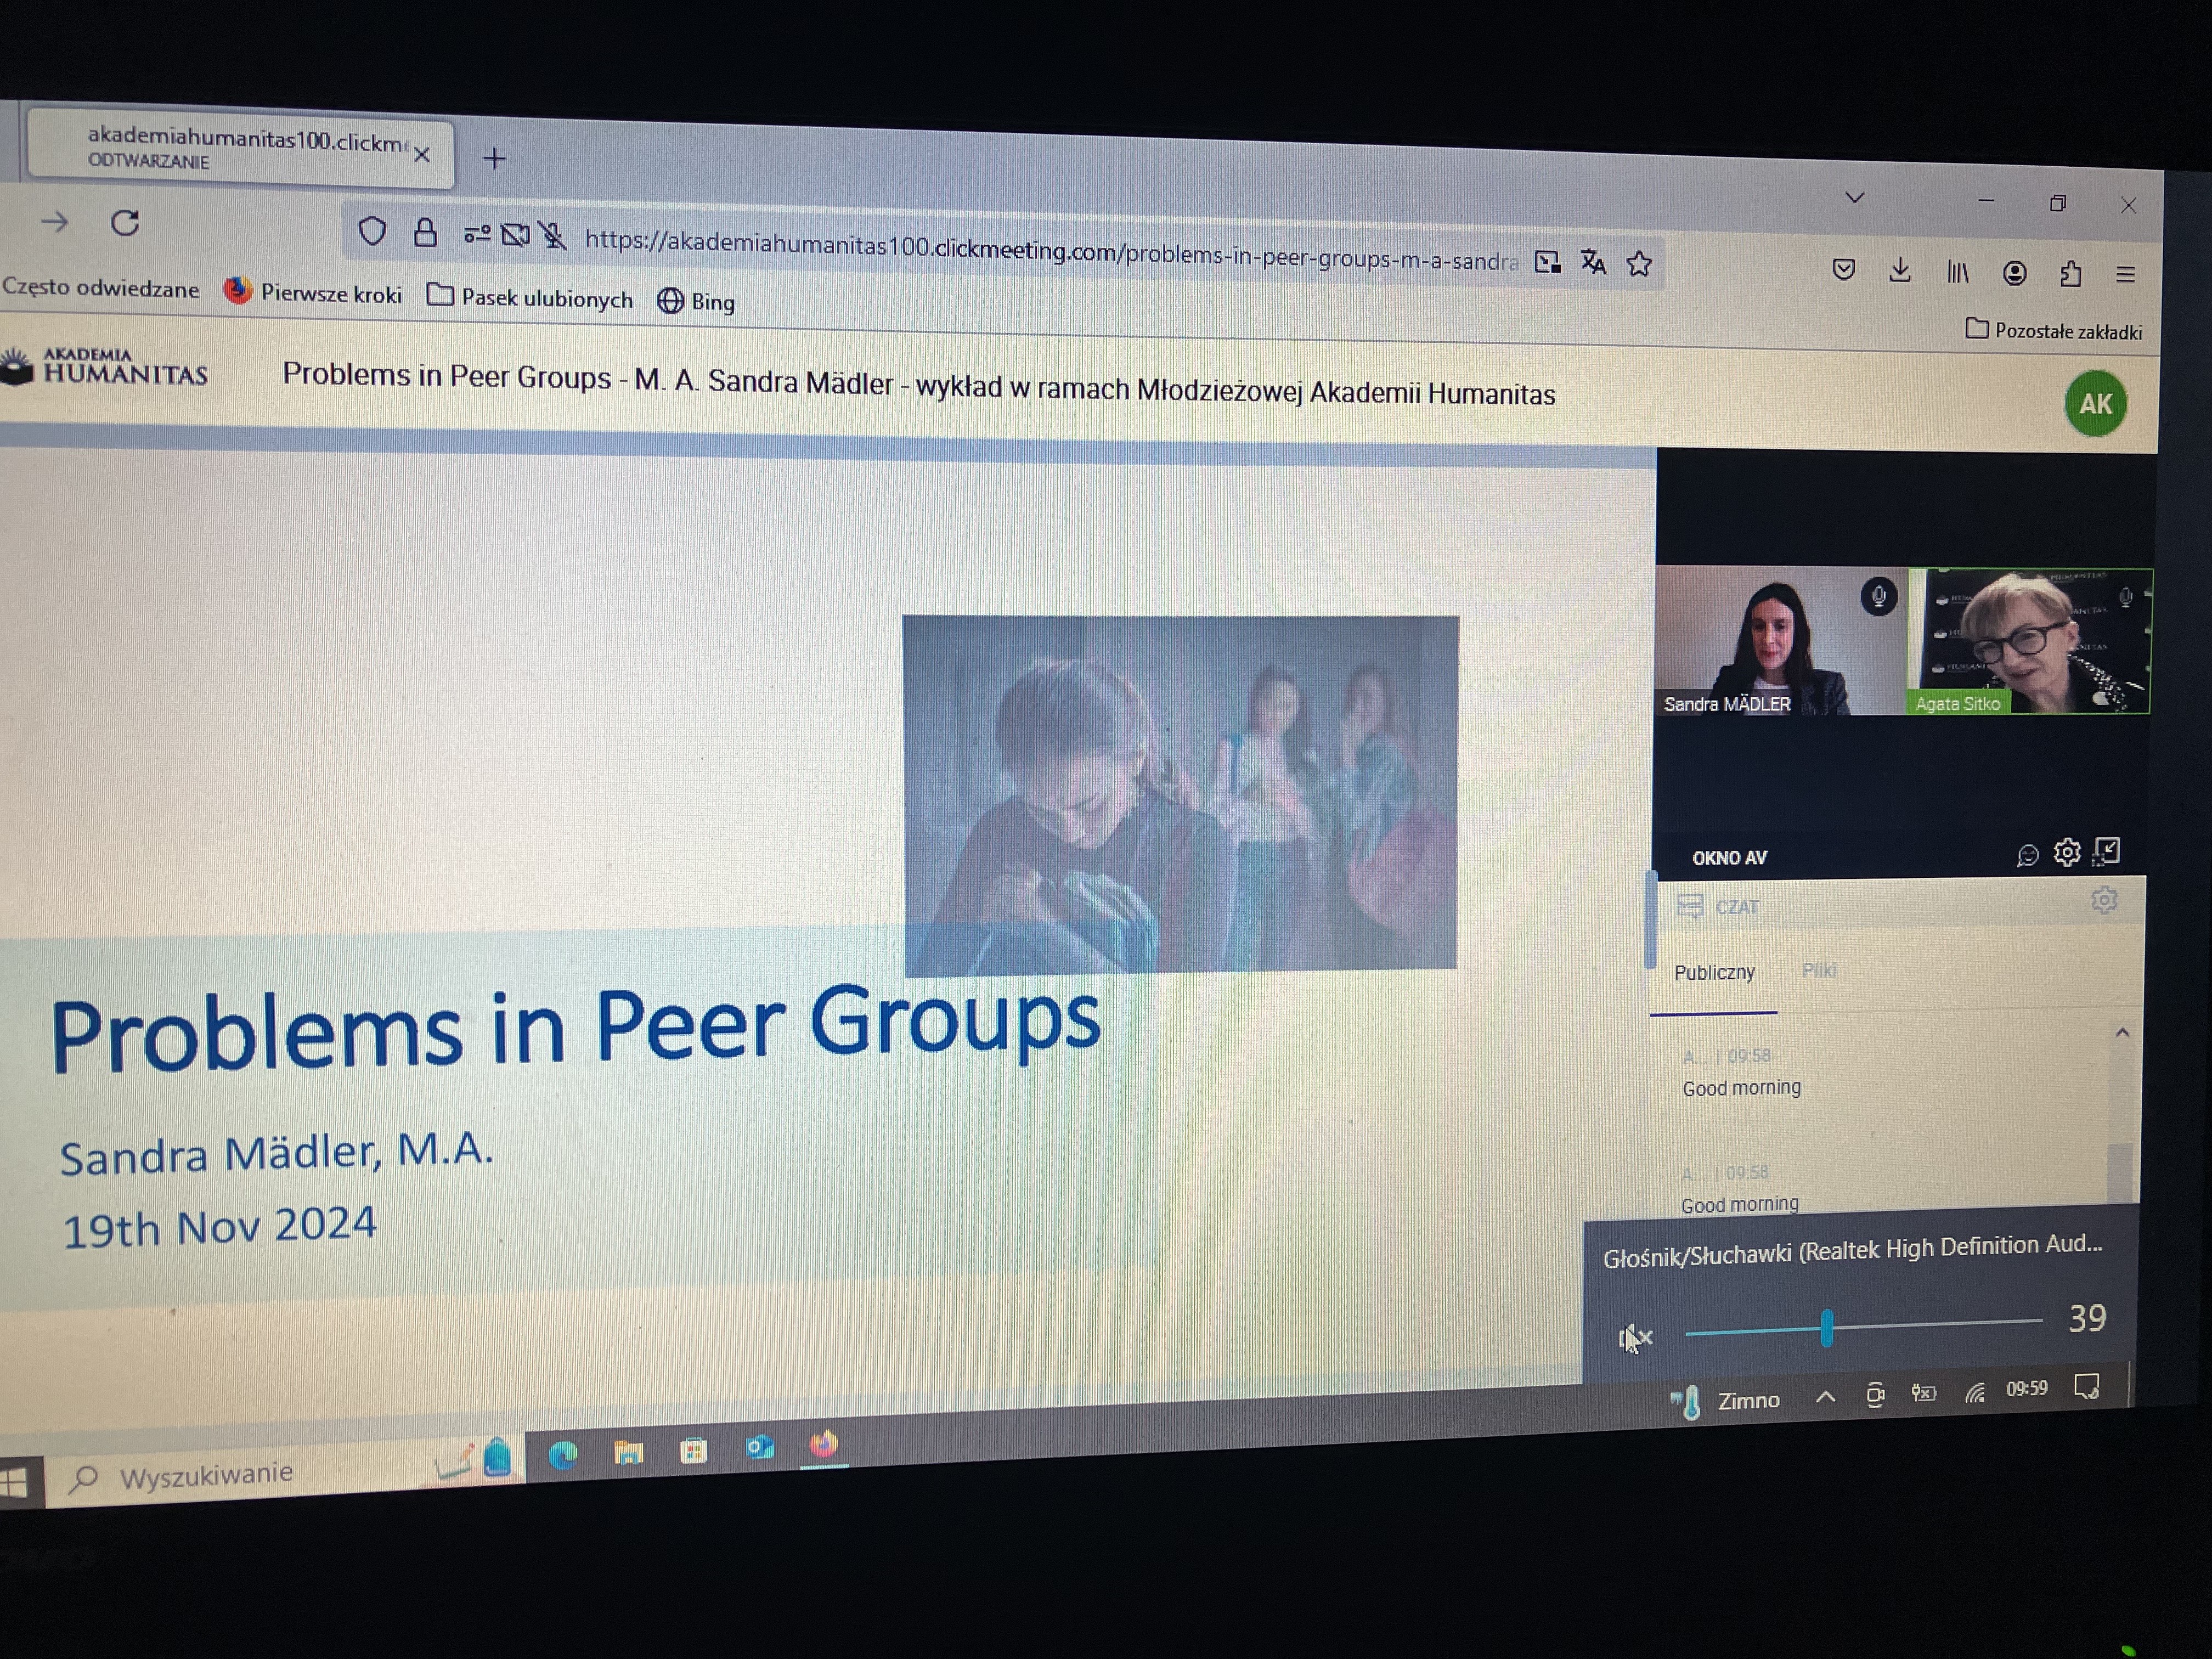This screenshot has height=1659, width=2212.
Task: Click Akademia Humanitas logo
Action: pyautogui.click(x=104, y=367)
